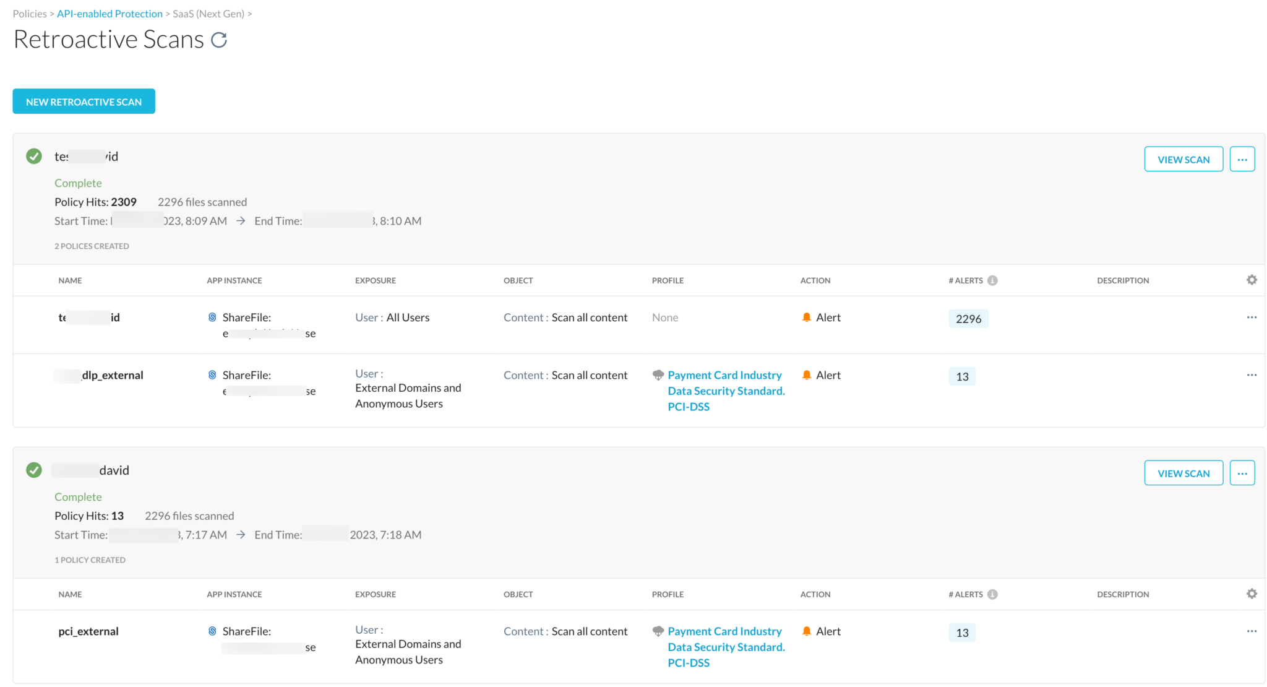Click the refresh icon beside Retroactive Scans title
The width and height of the screenshot is (1267, 687).
(219, 40)
